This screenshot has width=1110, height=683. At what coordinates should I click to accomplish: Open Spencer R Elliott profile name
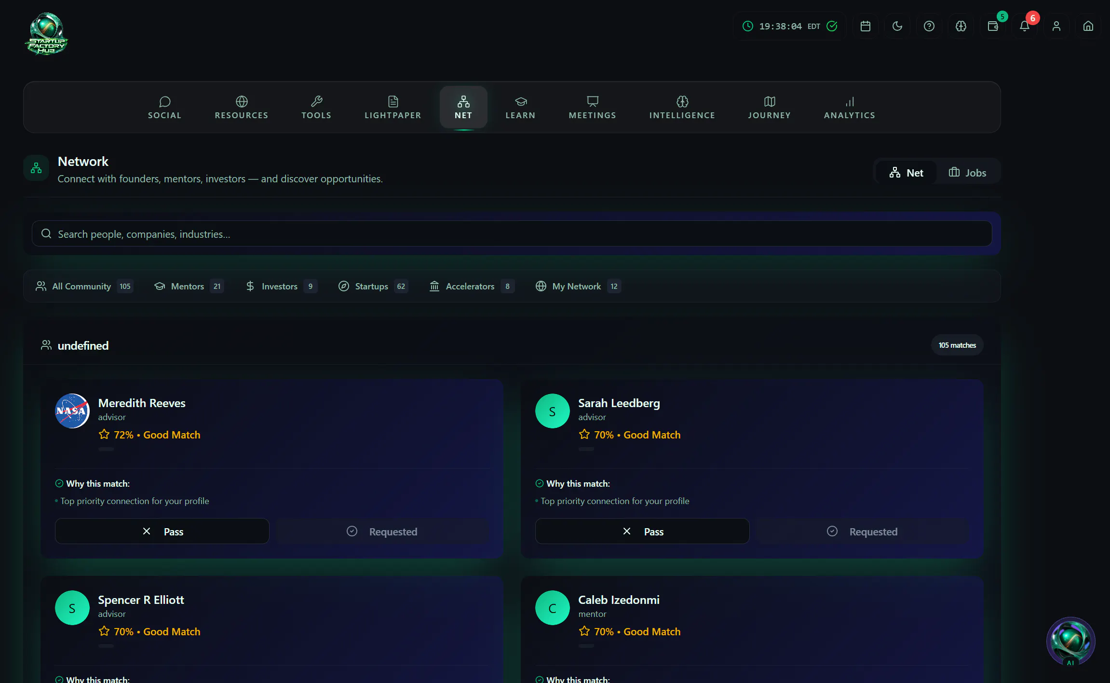point(141,600)
